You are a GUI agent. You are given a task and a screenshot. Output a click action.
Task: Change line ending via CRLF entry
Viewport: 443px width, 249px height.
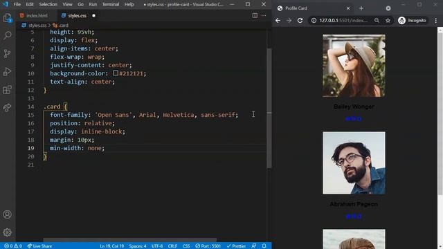[x=172, y=246]
